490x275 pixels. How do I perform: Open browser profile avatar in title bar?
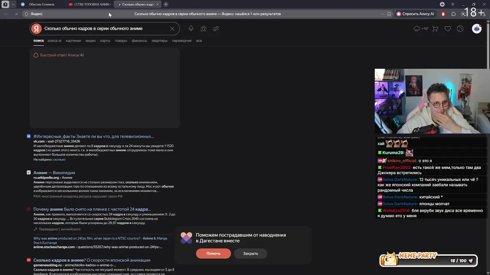[442, 4]
